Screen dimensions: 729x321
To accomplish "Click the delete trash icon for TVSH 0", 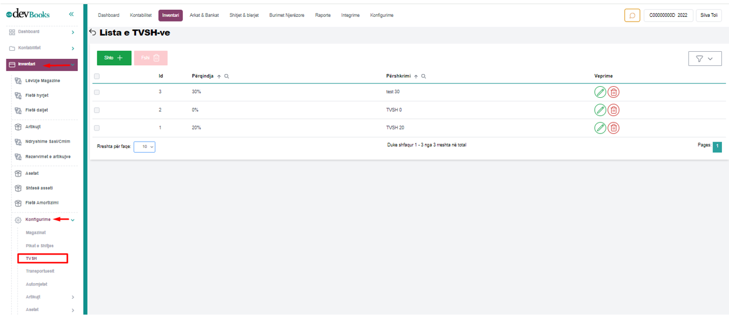I will 613,110.
